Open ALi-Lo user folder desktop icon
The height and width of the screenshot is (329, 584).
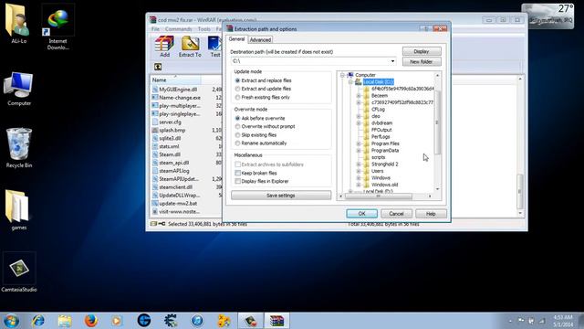pos(18,24)
